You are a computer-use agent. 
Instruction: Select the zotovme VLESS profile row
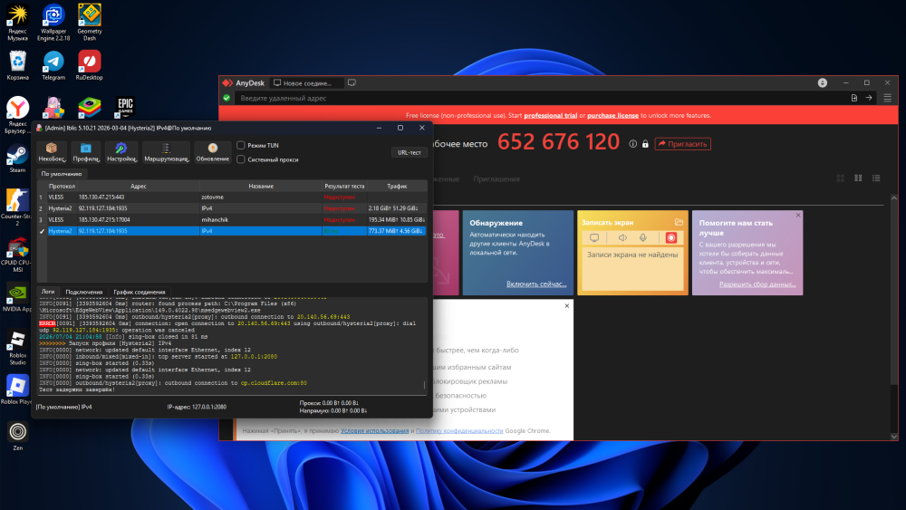point(232,197)
